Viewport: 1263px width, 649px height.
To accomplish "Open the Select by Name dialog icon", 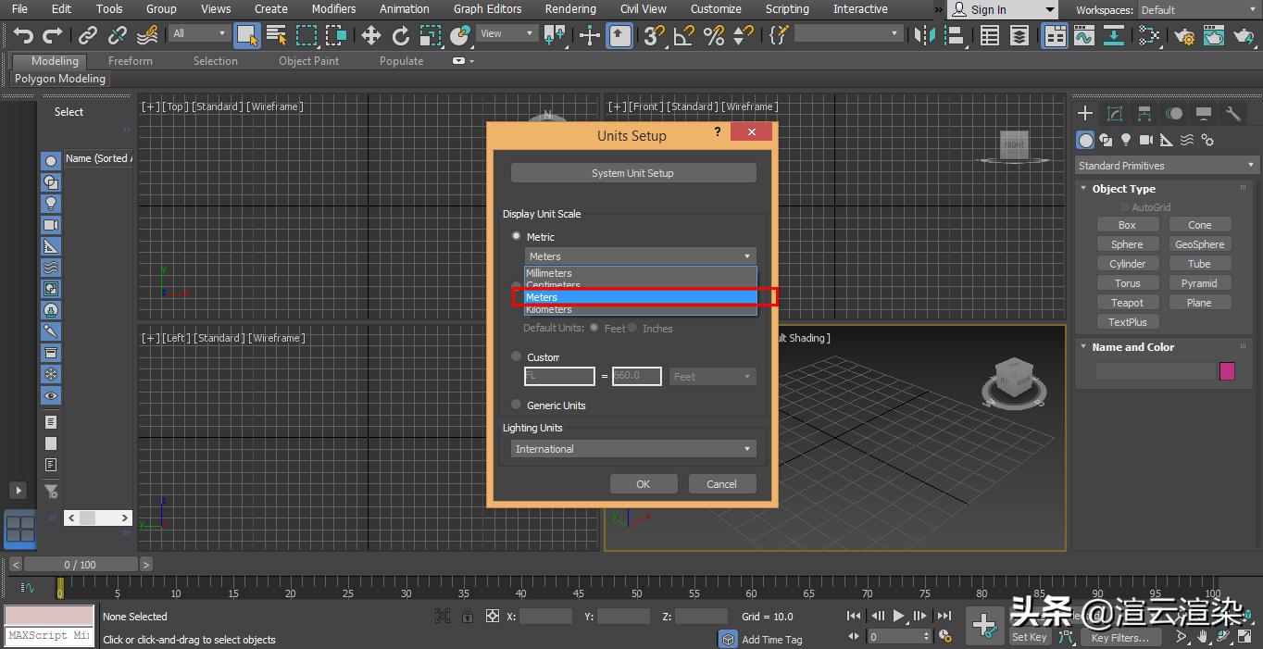I will 275,35.
